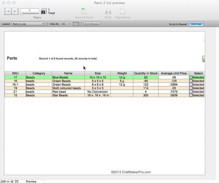Screen dimensions: 219x183
Task: Click the page number input field
Action: click(30, 10)
